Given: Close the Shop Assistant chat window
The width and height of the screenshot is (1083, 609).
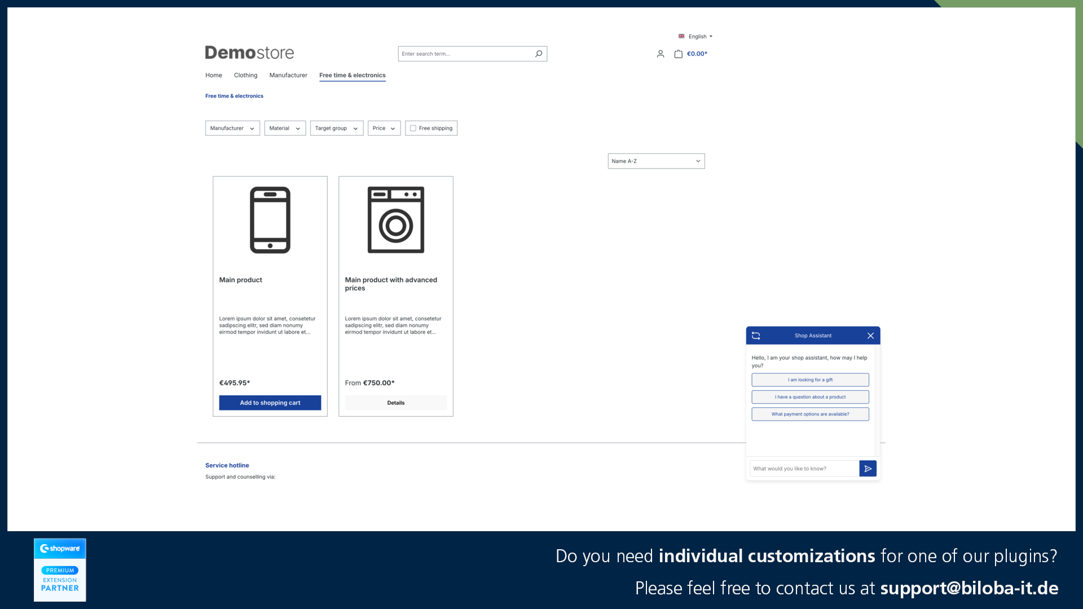Looking at the screenshot, I should (x=870, y=336).
